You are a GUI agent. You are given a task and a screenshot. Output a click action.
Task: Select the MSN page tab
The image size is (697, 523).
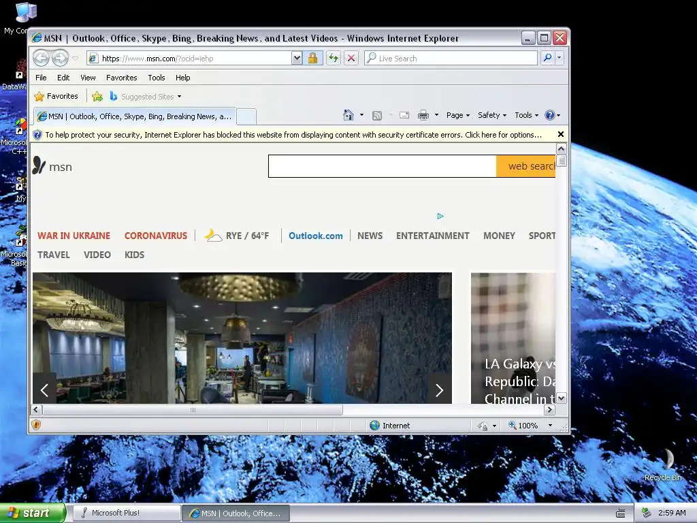click(x=135, y=116)
